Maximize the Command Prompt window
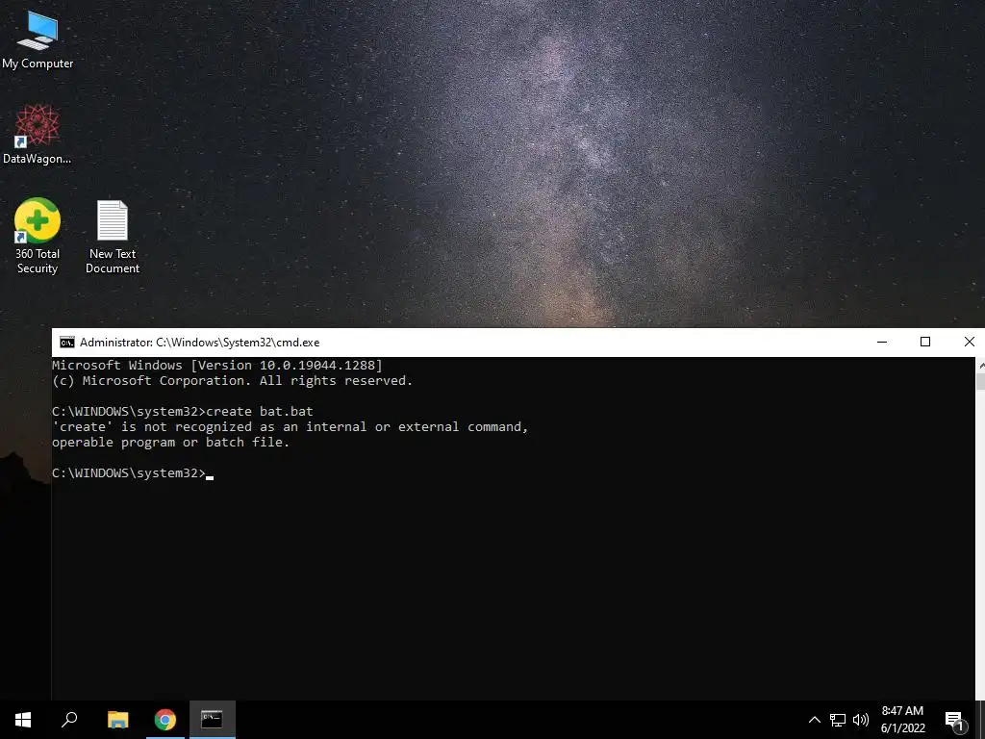 (x=925, y=342)
